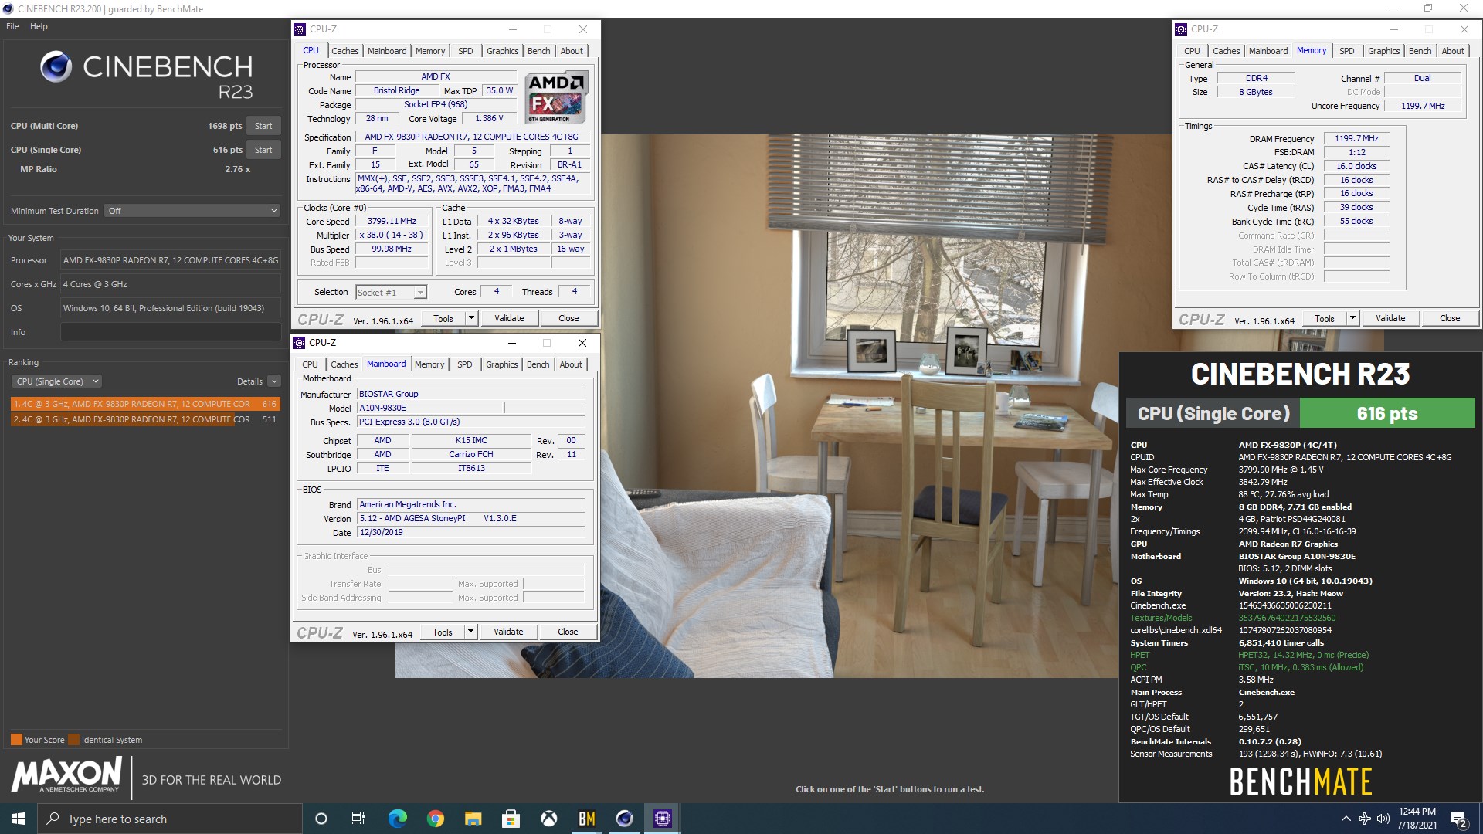Screen dimensions: 1483x834
Task: Open Xbox app from taskbar
Action: coord(548,819)
